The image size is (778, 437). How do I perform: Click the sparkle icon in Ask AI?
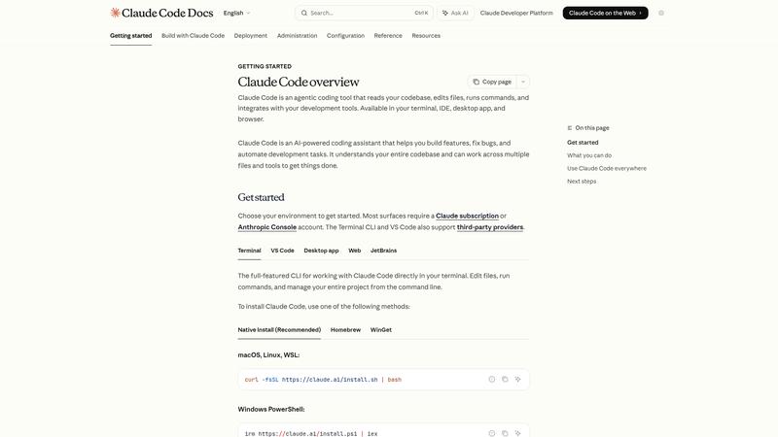(x=445, y=14)
